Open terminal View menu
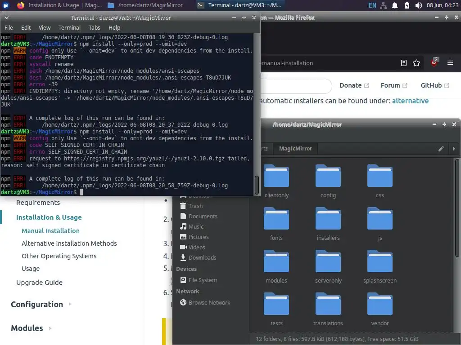The width and height of the screenshot is (461, 345). point(45,27)
